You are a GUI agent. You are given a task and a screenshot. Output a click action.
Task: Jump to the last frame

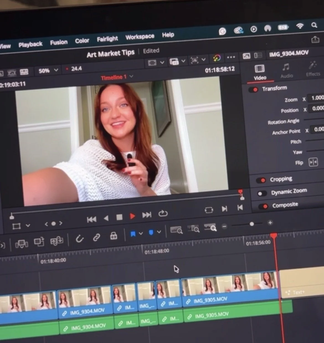[x=147, y=215]
